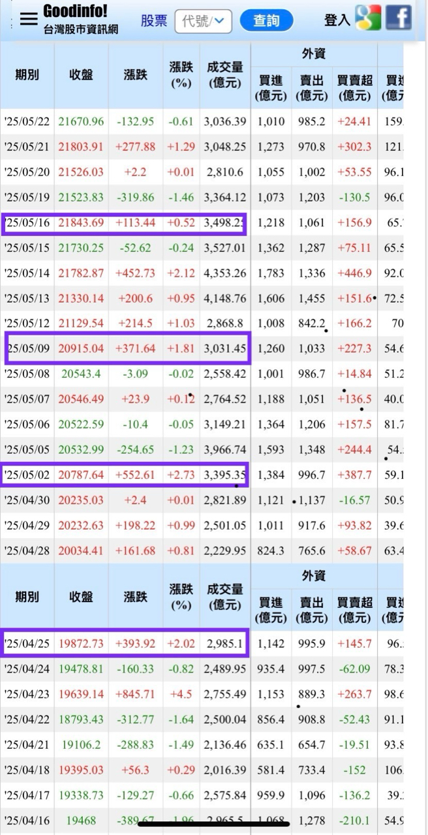The image size is (428, 835).
Task: Click the Goodinfo! site logo
Action: [75, 11]
